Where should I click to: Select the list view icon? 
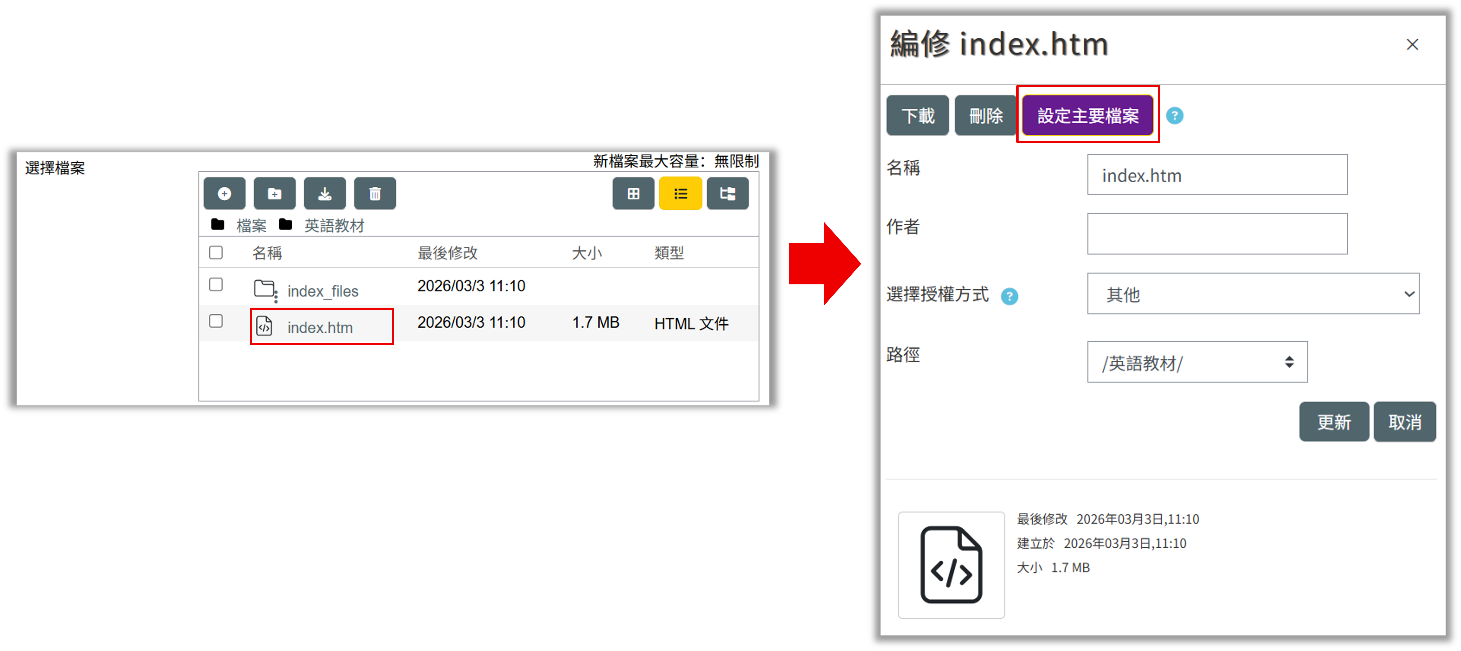[x=681, y=193]
